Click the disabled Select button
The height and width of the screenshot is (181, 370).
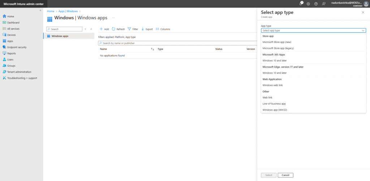click(268, 175)
